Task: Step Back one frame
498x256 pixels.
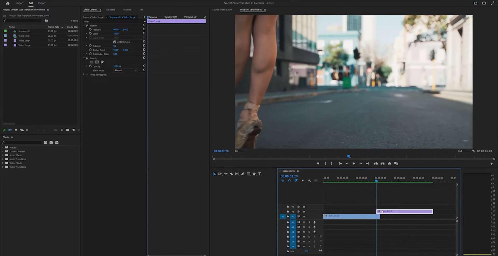Action: click(x=347, y=163)
